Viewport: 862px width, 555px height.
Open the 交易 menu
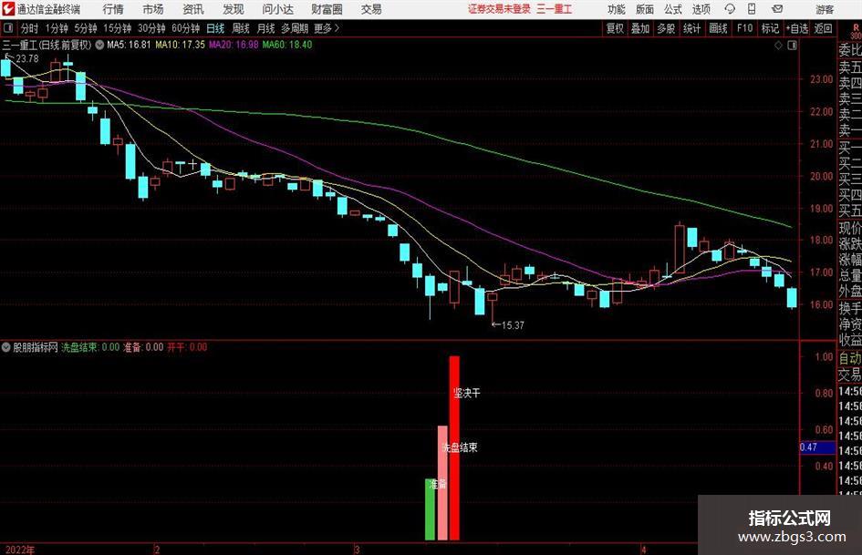[x=371, y=9]
